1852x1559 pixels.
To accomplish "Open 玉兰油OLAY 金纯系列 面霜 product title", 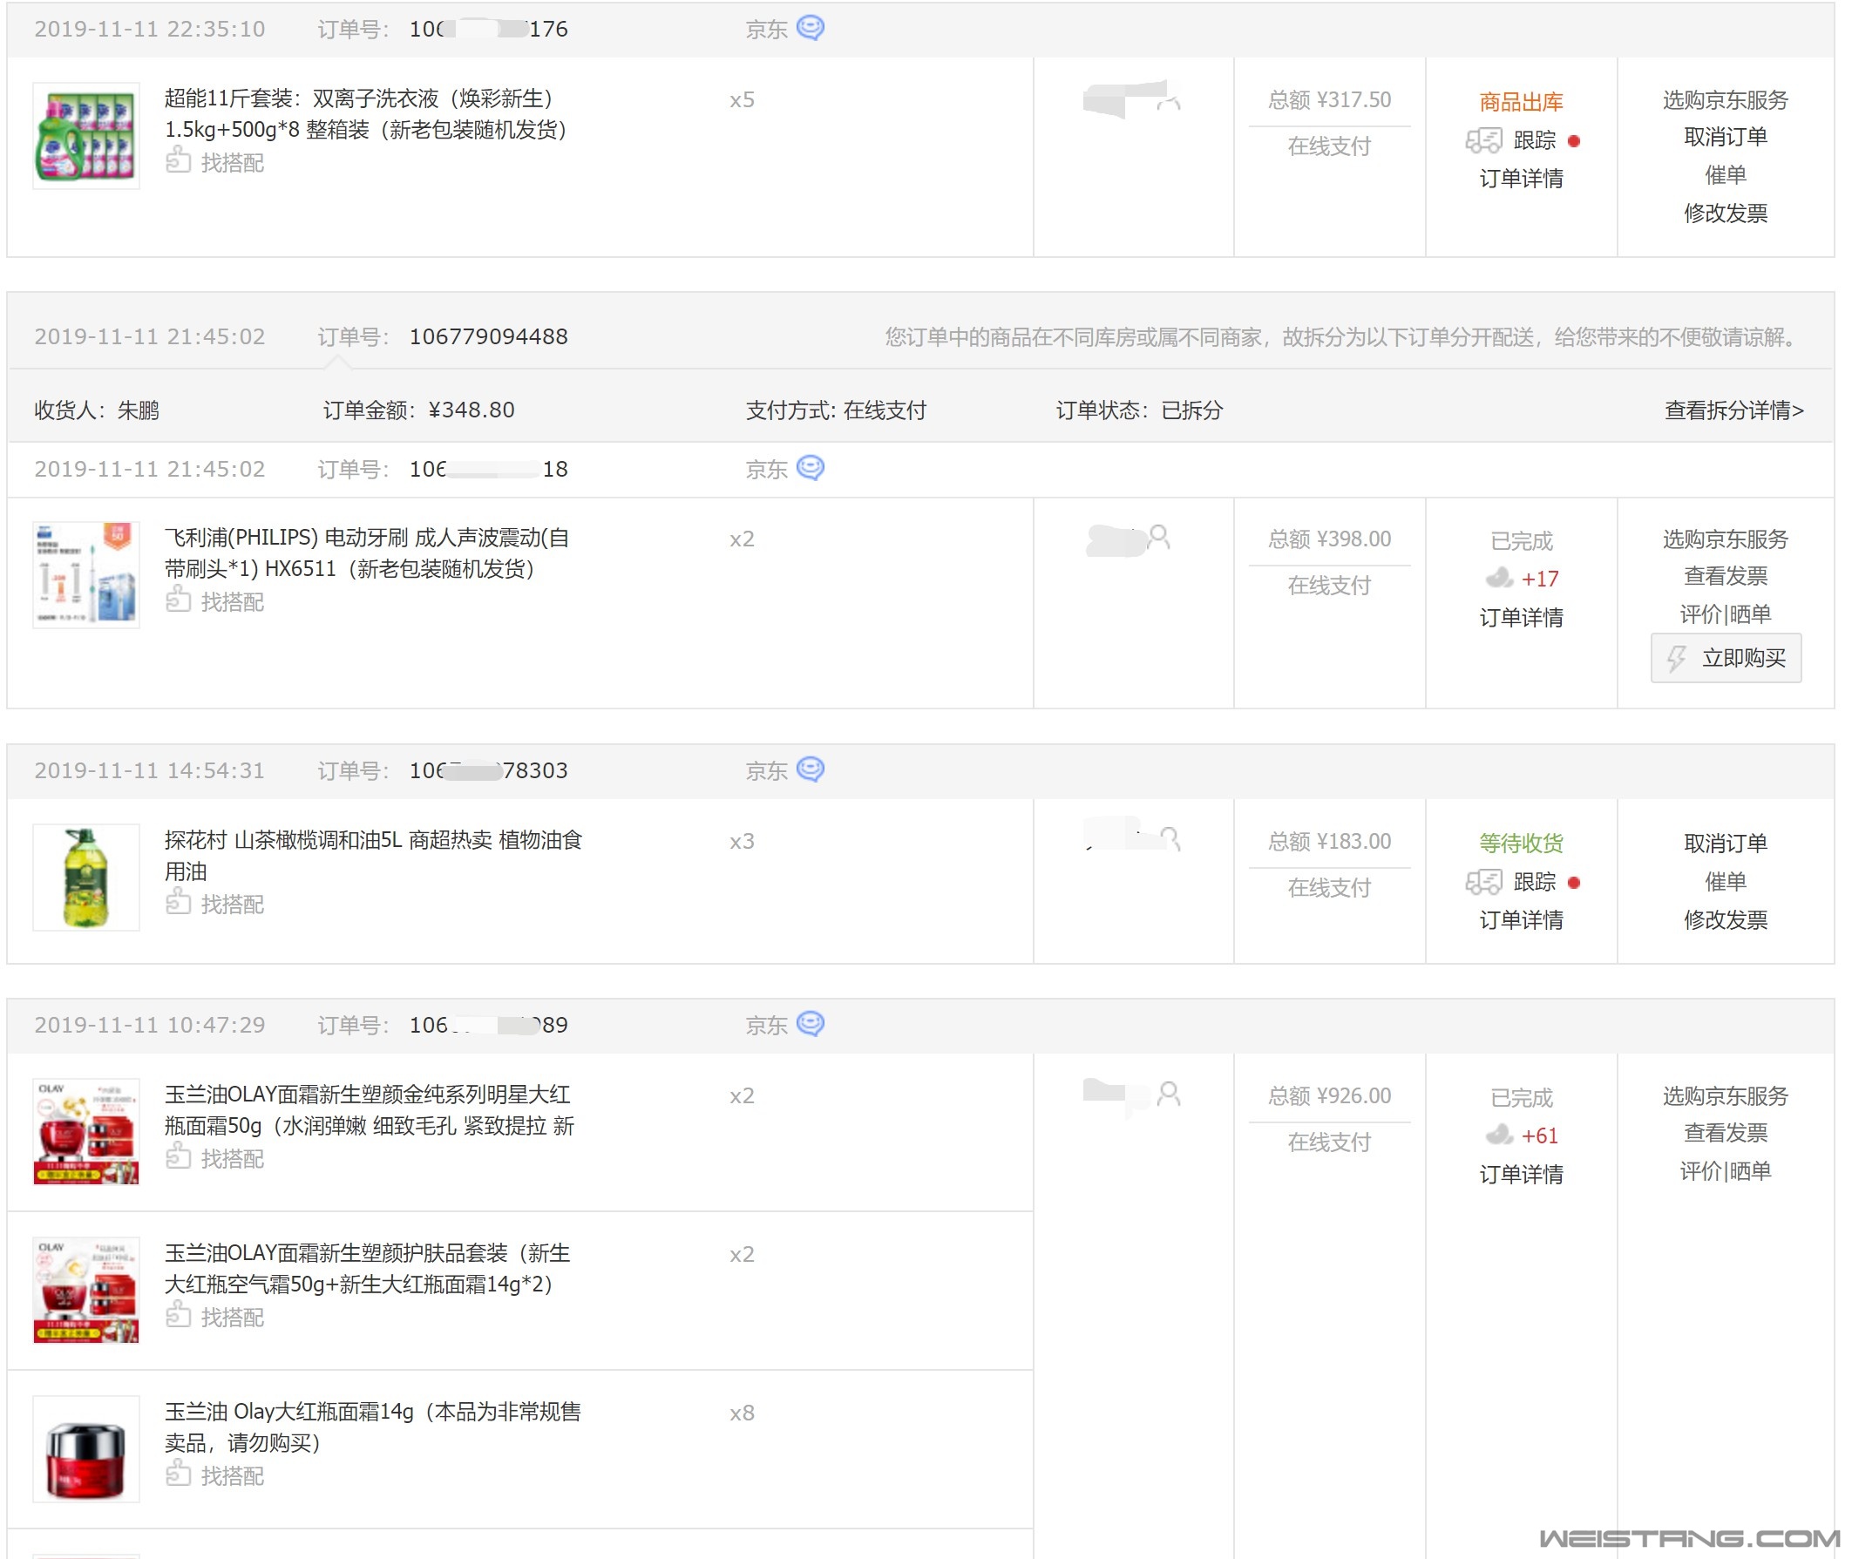I will (x=370, y=1110).
